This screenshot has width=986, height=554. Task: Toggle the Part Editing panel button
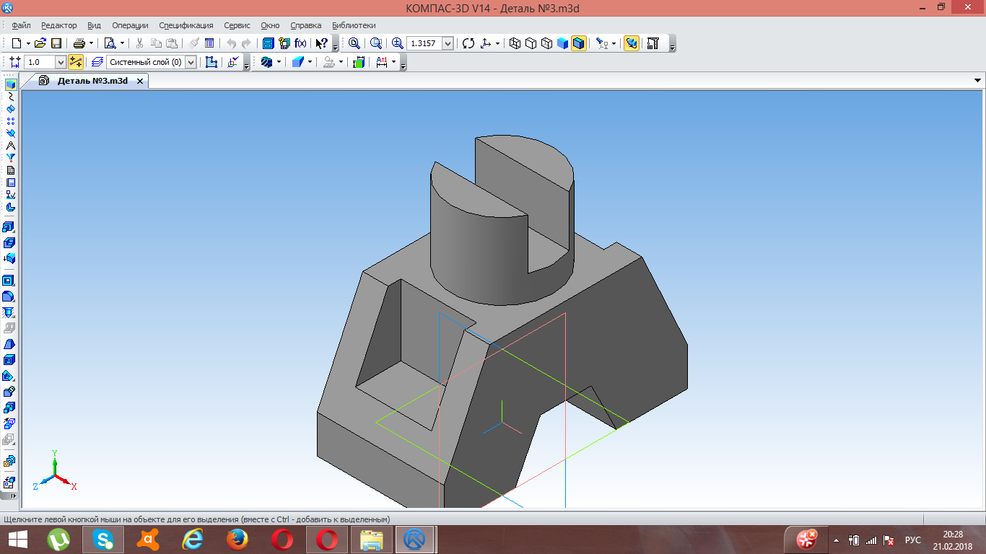10,84
